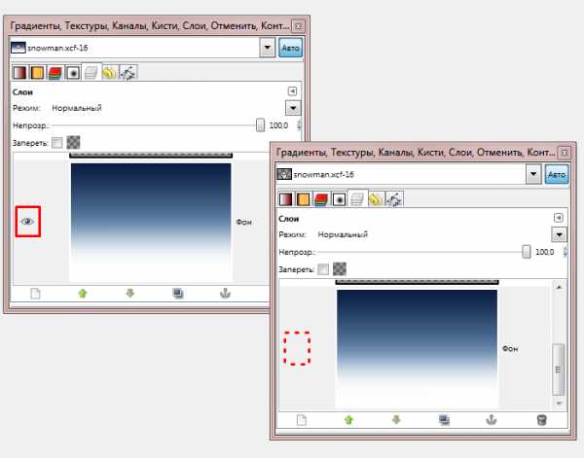The height and width of the screenshot is (458, 584).
Task: Toggle lock alpha channel icon in back window
Action: click(x=73, y=142)
